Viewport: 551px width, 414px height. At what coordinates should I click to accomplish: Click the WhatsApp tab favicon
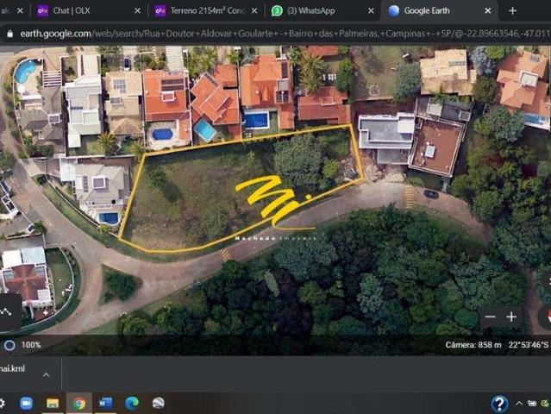point(277,11)
